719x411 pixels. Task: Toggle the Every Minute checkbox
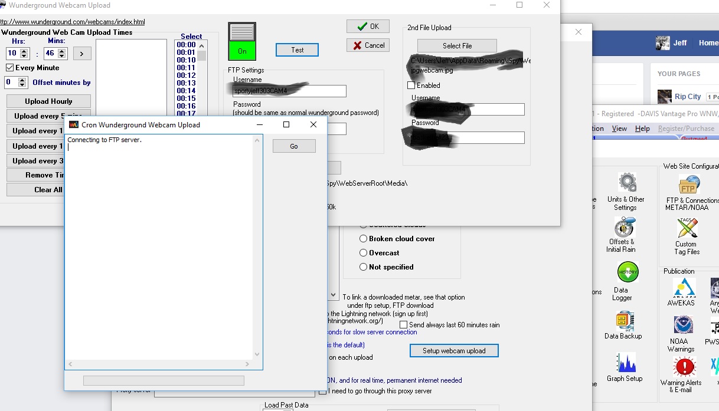pyautogui.click(x=11, y=68)
